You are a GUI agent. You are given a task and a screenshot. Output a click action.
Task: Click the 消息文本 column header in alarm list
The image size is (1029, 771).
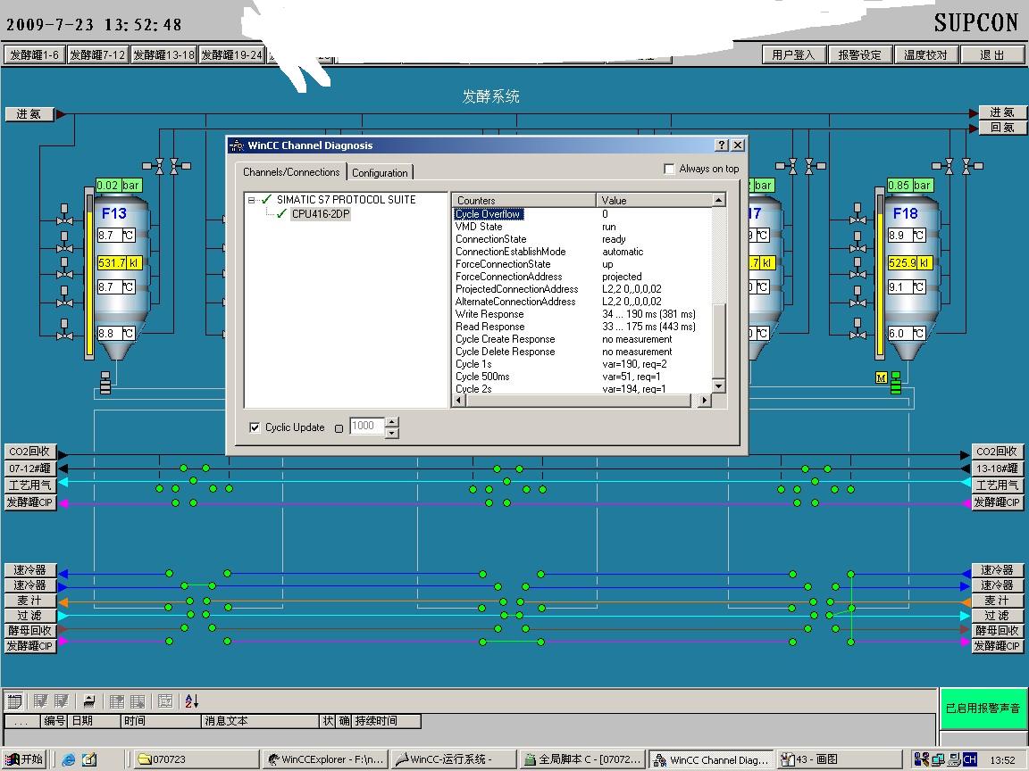260,721
